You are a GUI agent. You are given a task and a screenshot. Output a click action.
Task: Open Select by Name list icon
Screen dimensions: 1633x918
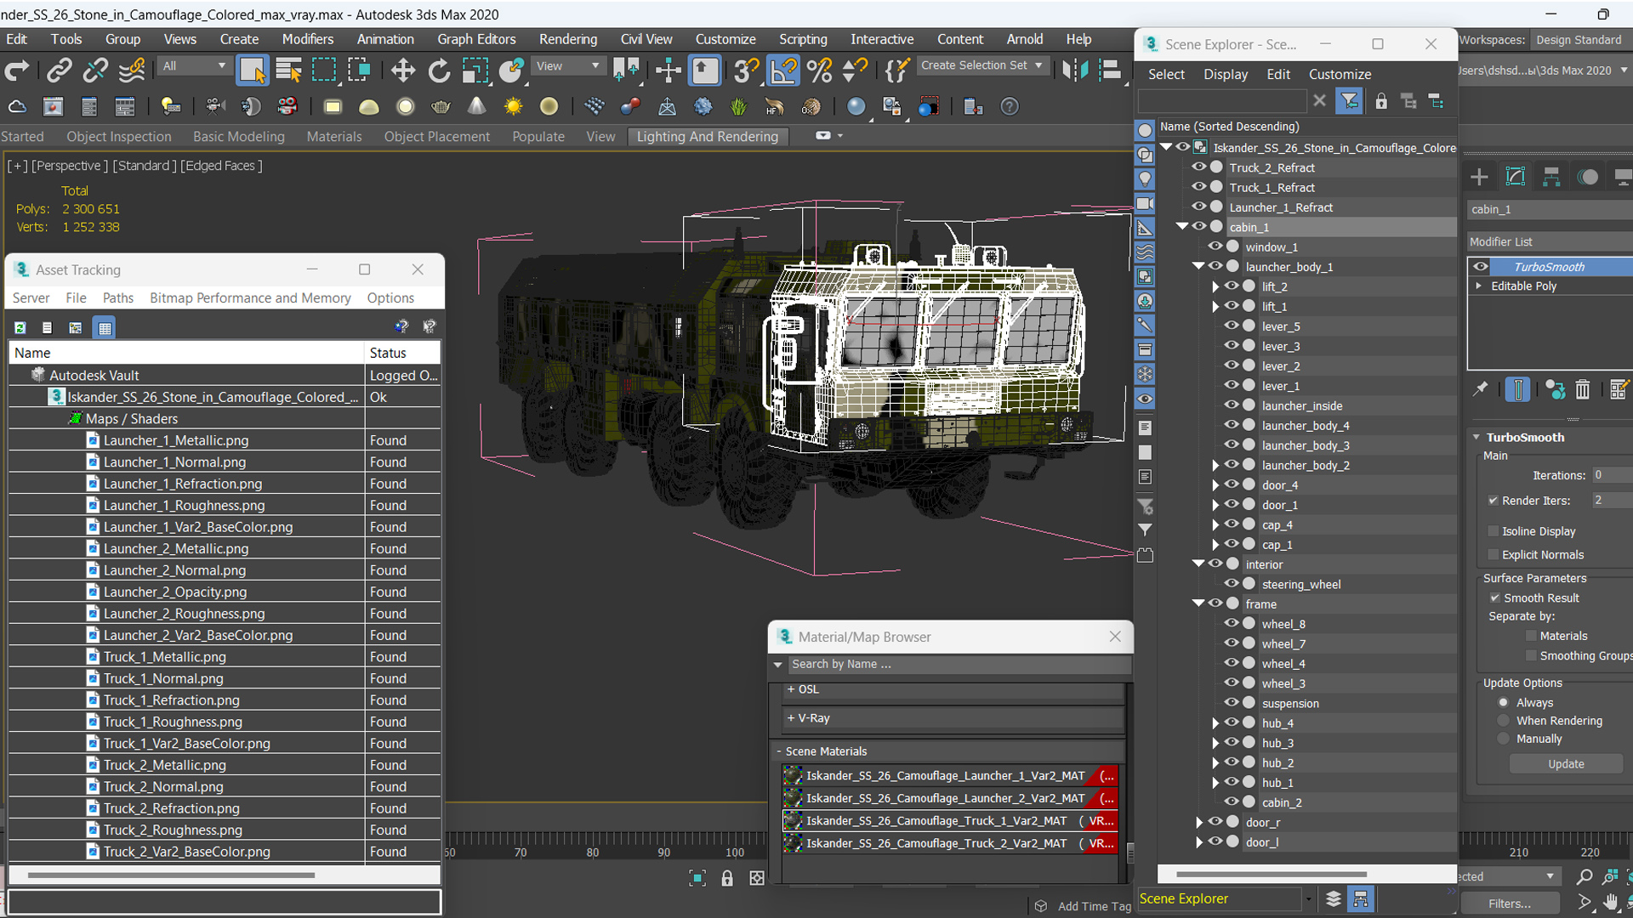(289, 71)
